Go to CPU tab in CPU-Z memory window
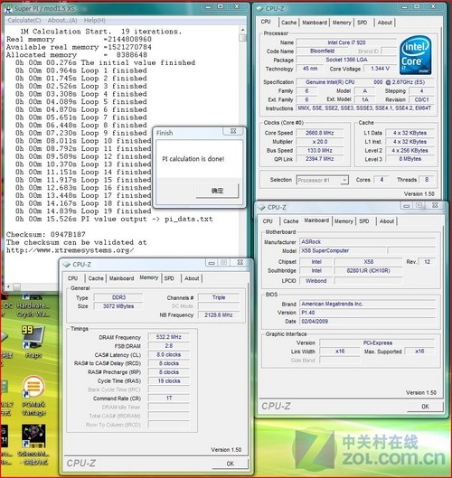452x478 pixels. coord(72,278)
